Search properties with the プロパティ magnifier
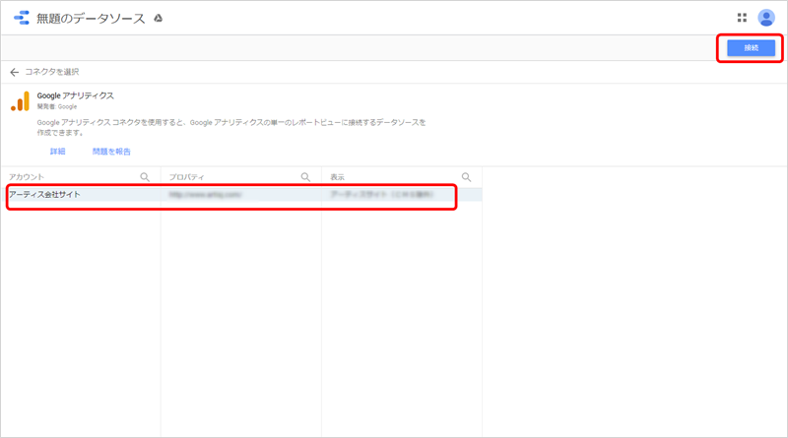Image resolution: width=788 pixels, height=438 pixels. coord(305,177)
